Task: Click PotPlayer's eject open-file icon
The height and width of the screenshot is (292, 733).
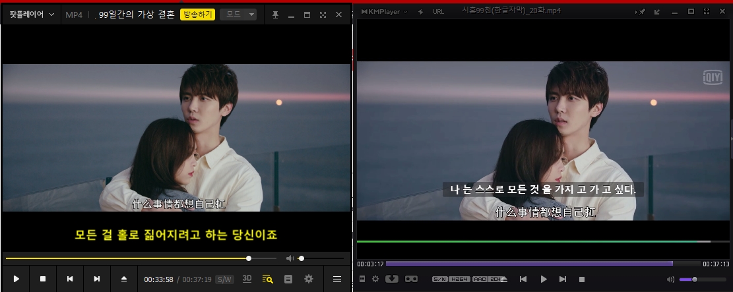Action: point(124,279)
